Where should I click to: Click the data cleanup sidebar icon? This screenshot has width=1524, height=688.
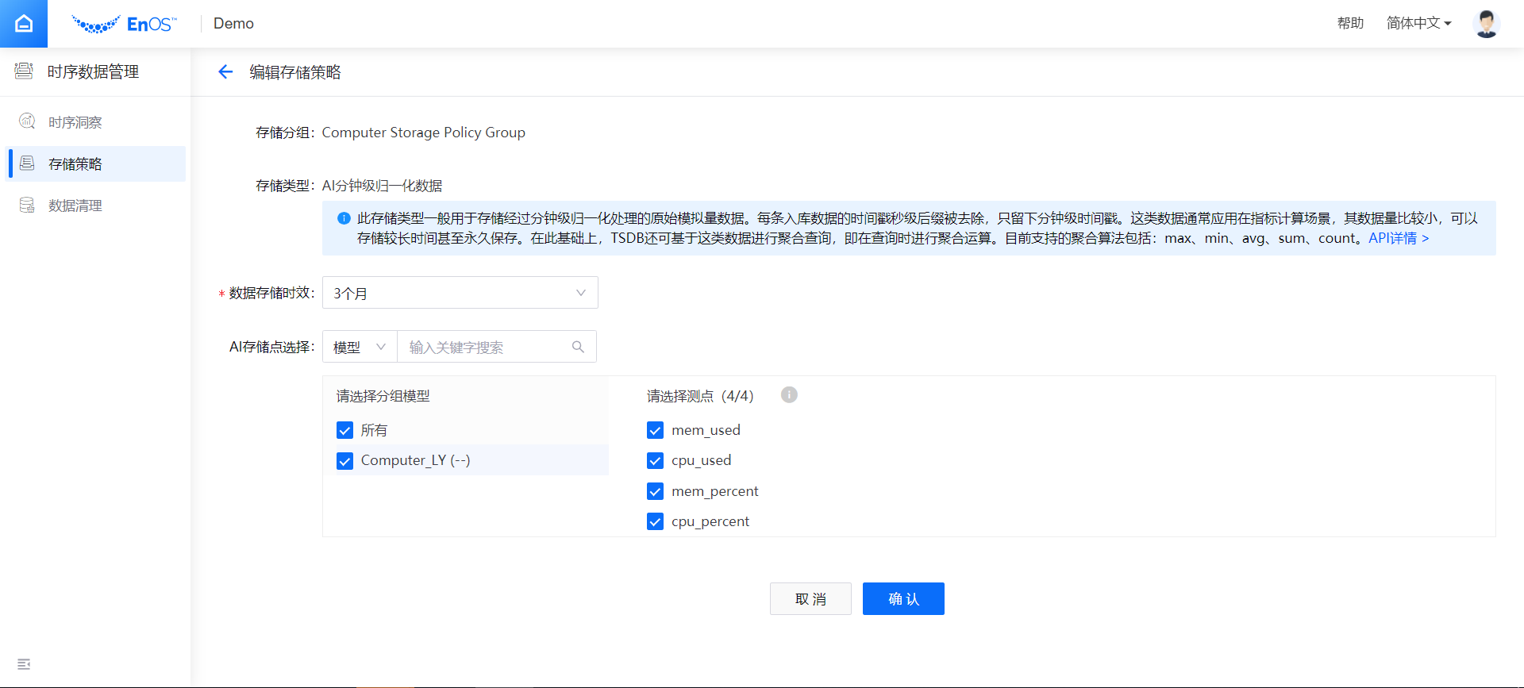click(x=27, y=206)
